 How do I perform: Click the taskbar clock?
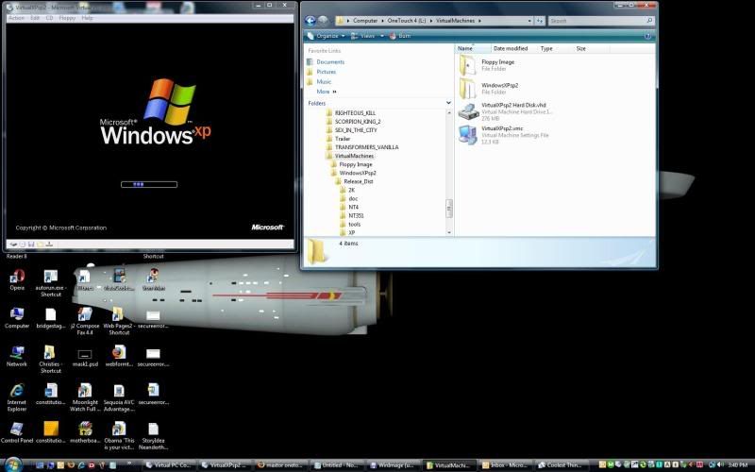pos(738,464)
